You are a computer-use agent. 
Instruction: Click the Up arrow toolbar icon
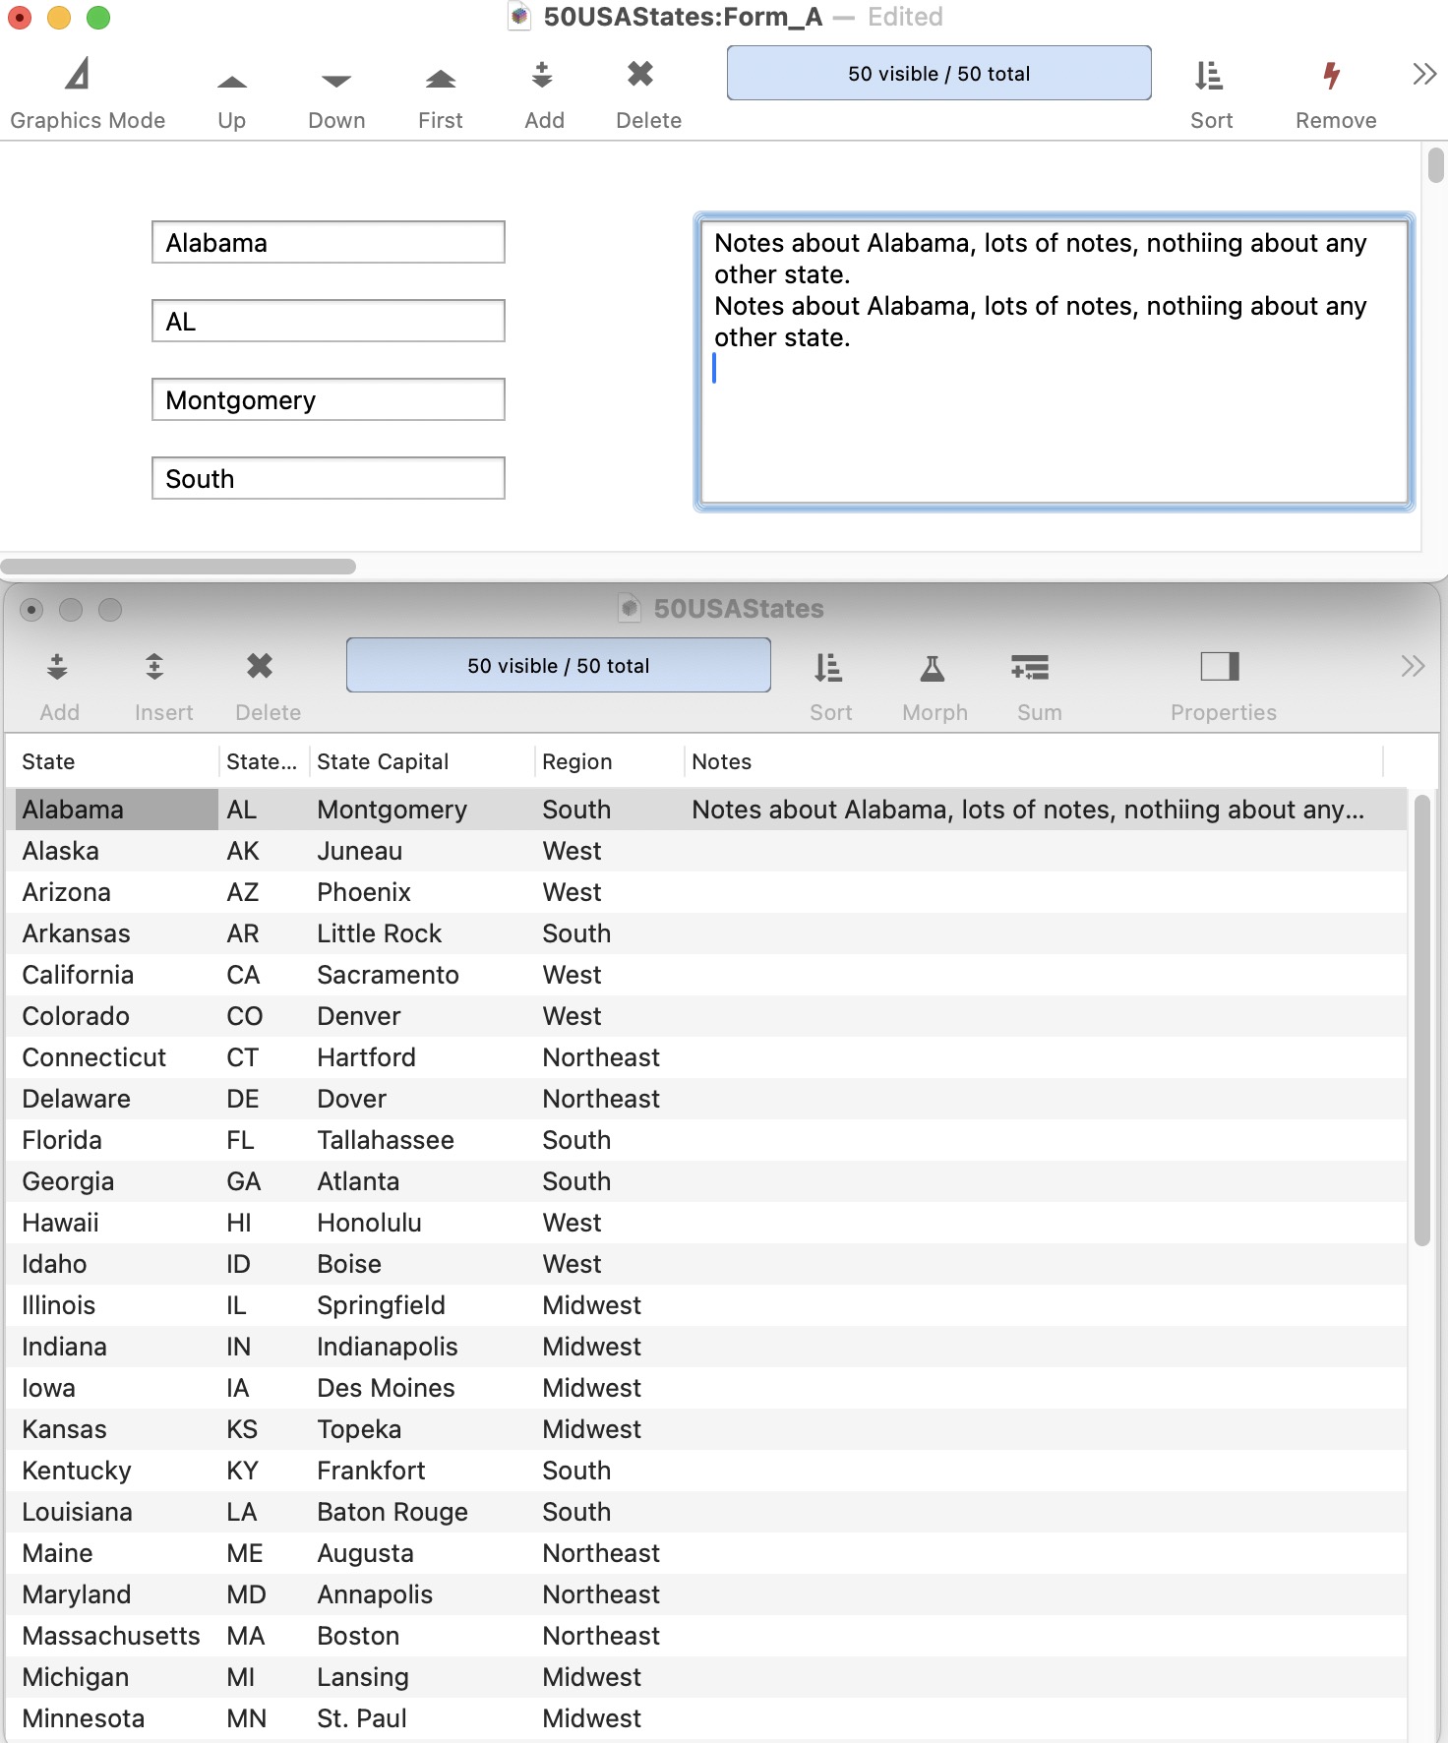232,81
